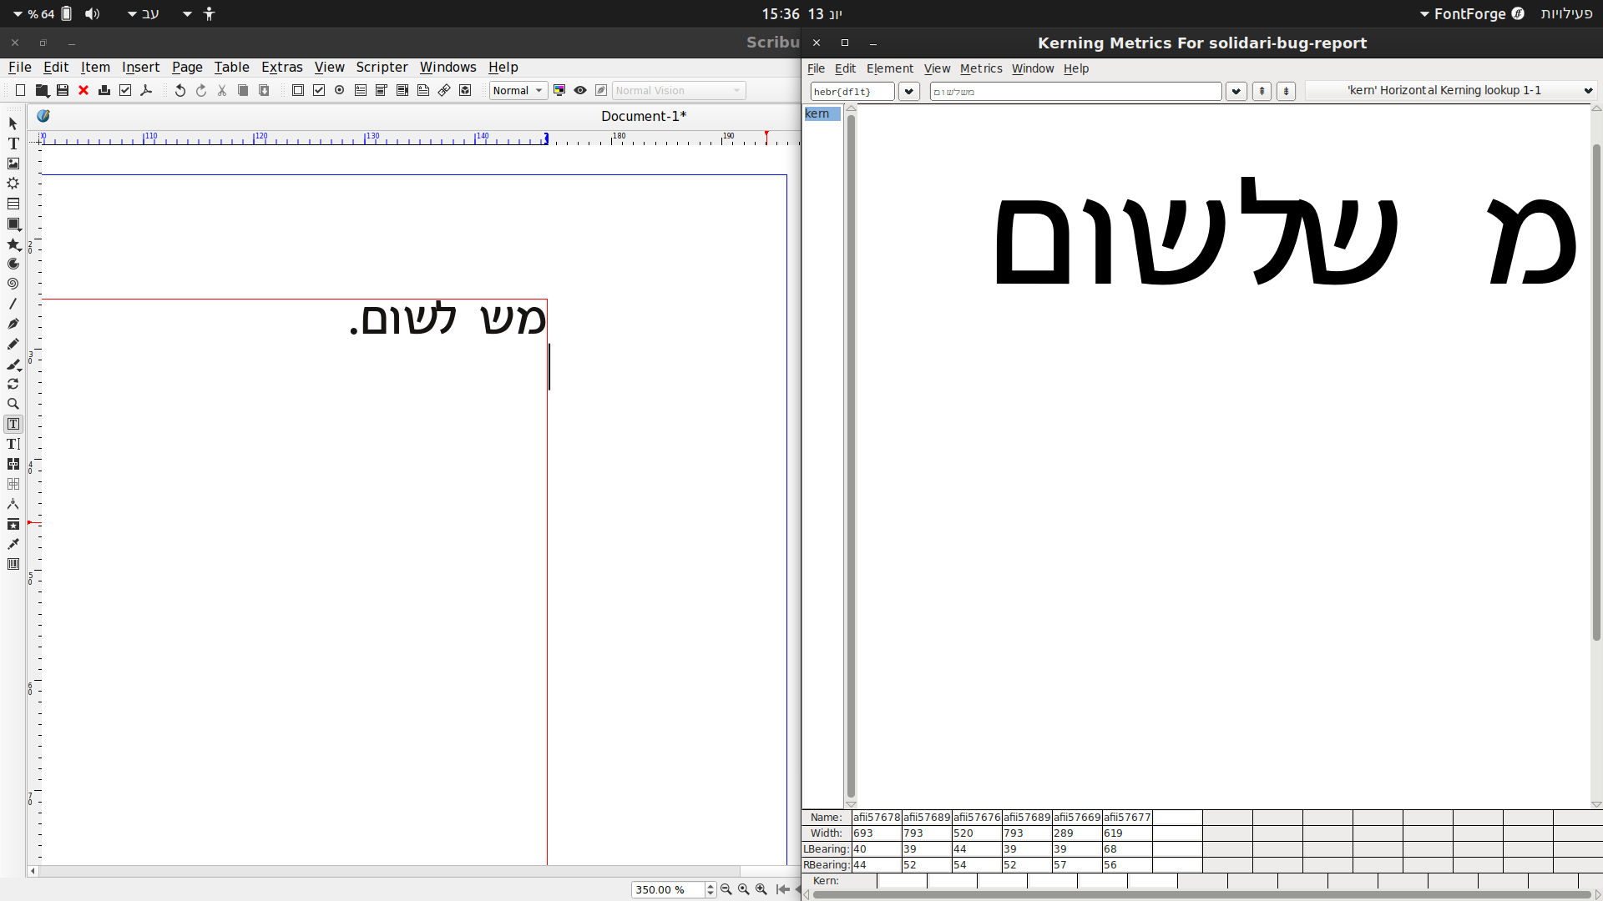Choose the Insert Bezier Curve tool
The height and width of the screenshot is (901, 1603).
tap(13, 324)
